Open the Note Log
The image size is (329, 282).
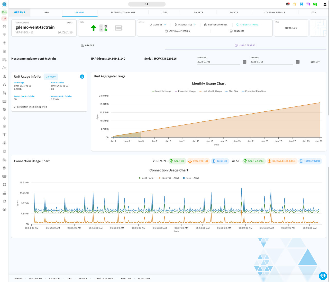291,28
